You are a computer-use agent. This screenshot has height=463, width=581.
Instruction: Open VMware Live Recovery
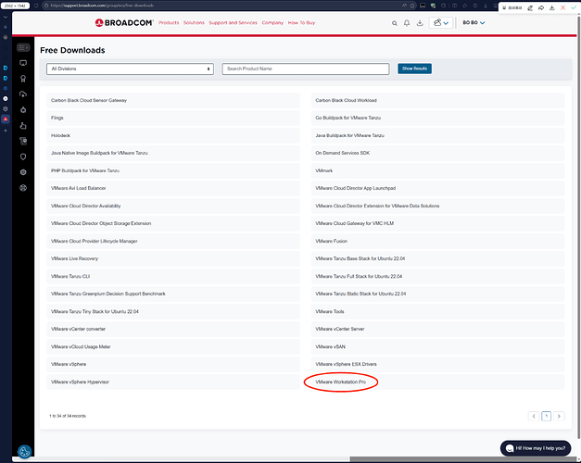[x=173, y=258]
